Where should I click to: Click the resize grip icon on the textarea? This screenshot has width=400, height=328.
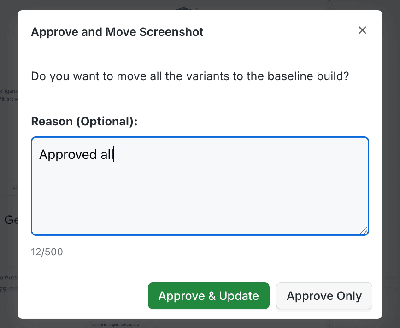364,230
